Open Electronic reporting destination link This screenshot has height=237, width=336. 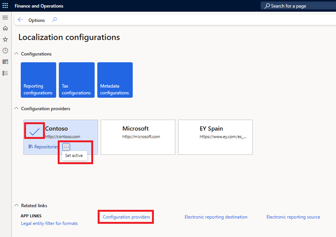coord(216,217)
